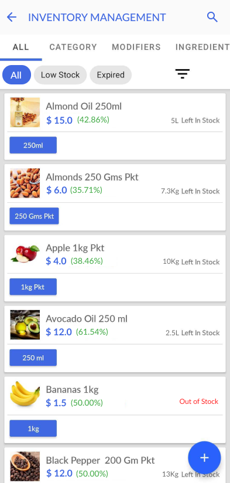Switch to the Modifiers tab
The width and height of the screenshot is (230, 483).
point(136,47)
